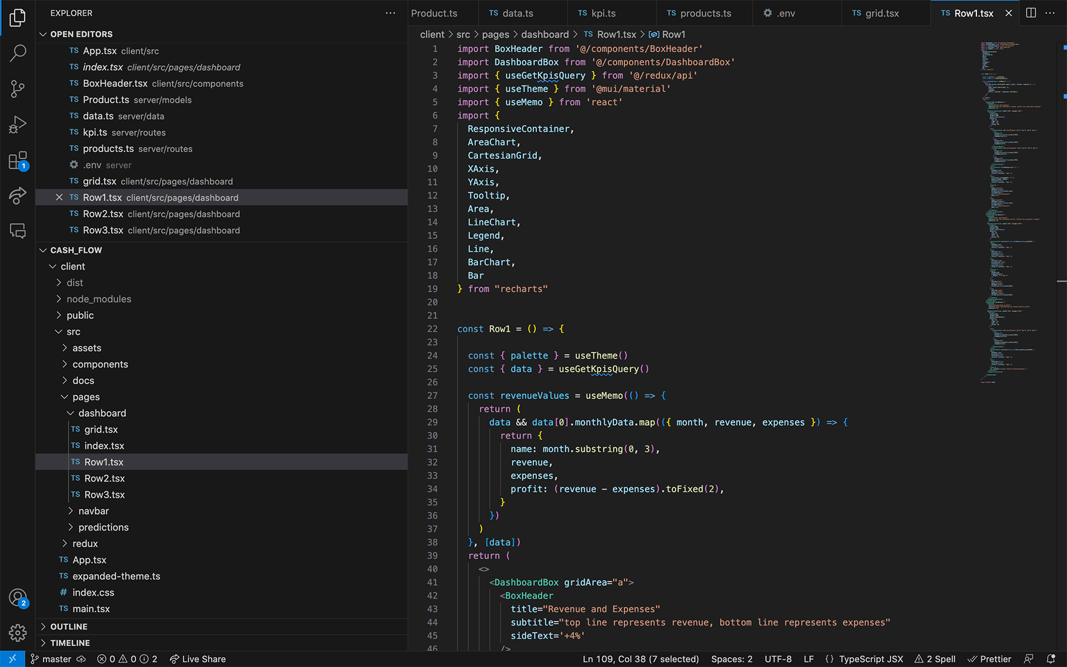Synchronize changes cloud icon in status bar
1067x667 pixels.
coord(81,659)
